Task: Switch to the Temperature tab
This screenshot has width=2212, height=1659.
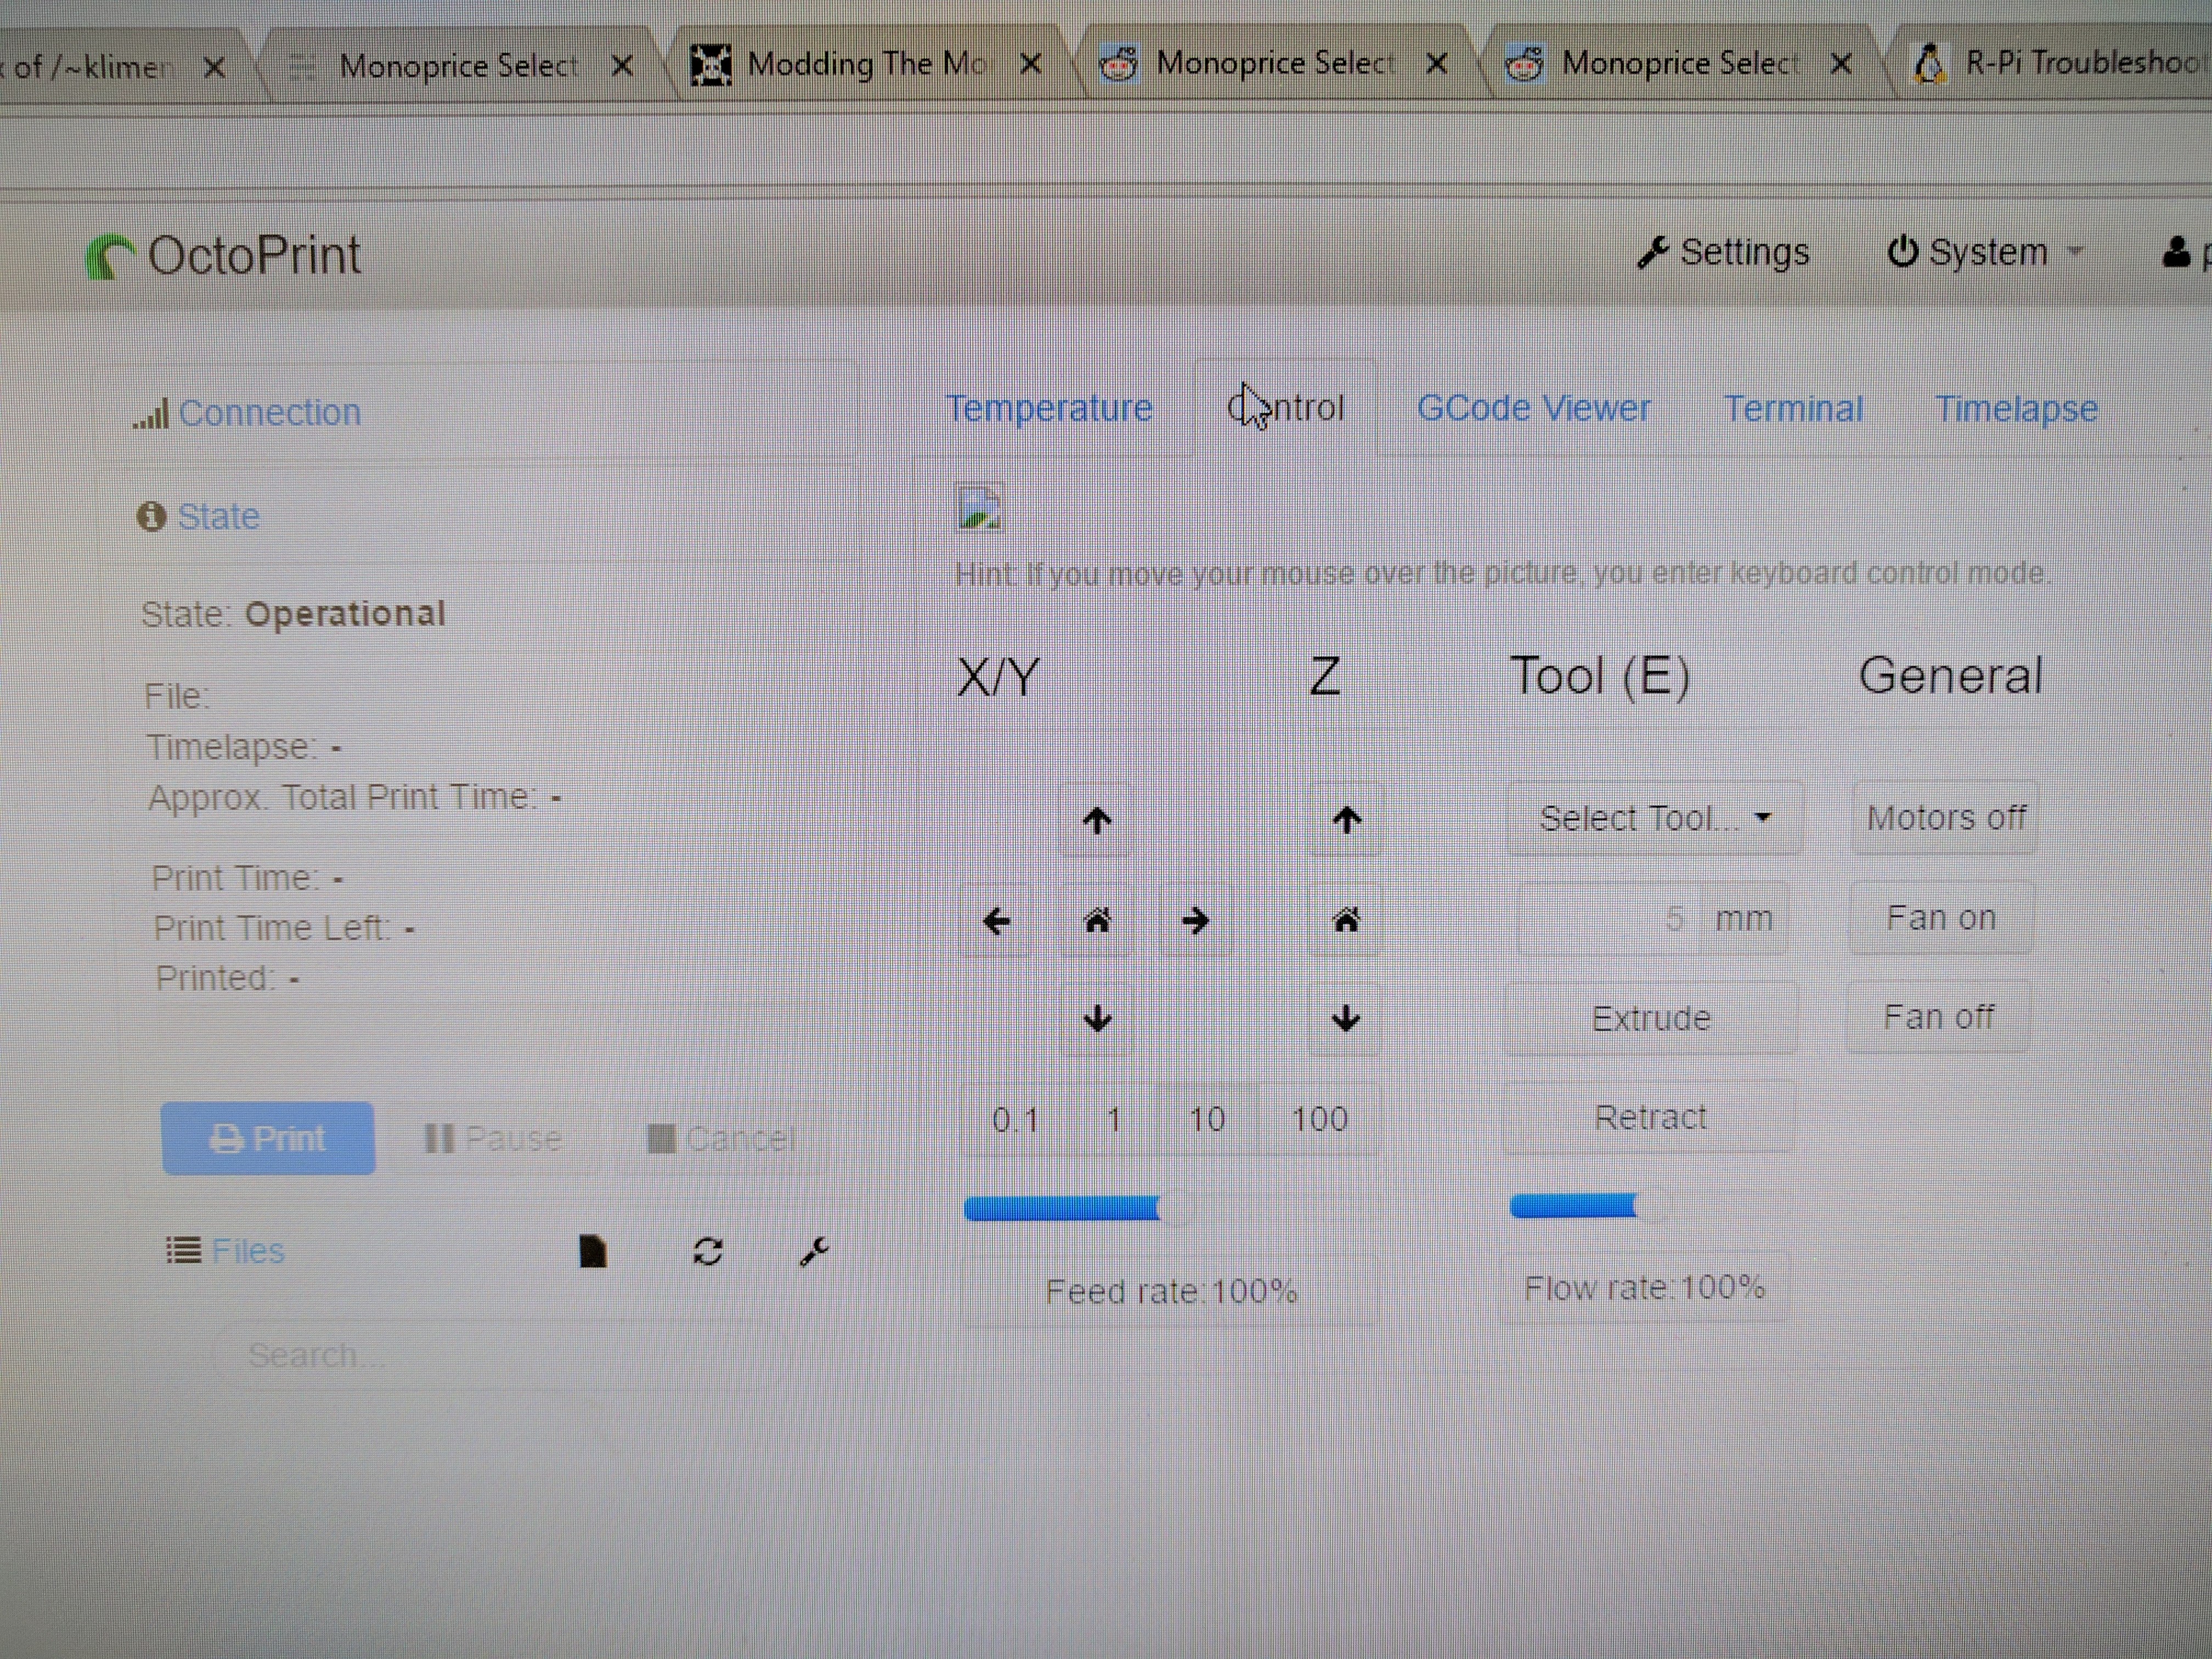Action: point(1049,408)
